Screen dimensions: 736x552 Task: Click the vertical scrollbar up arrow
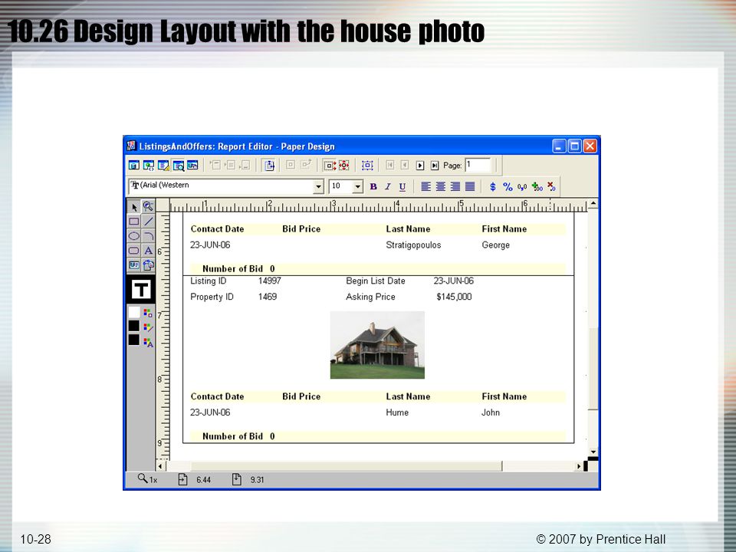coord(593,204)
